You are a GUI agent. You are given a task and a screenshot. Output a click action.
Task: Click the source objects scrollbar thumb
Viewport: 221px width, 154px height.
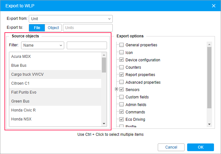coord(104,65)
